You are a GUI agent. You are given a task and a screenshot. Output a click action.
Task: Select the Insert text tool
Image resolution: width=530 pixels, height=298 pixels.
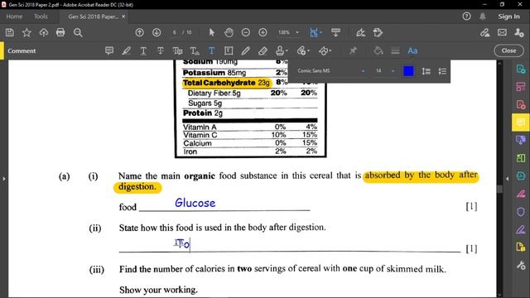coord(195,50)
